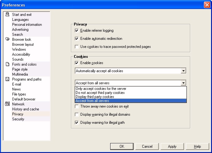The image size is (212, 153).
Task: Go to History and cache settings
Action: 26,109
